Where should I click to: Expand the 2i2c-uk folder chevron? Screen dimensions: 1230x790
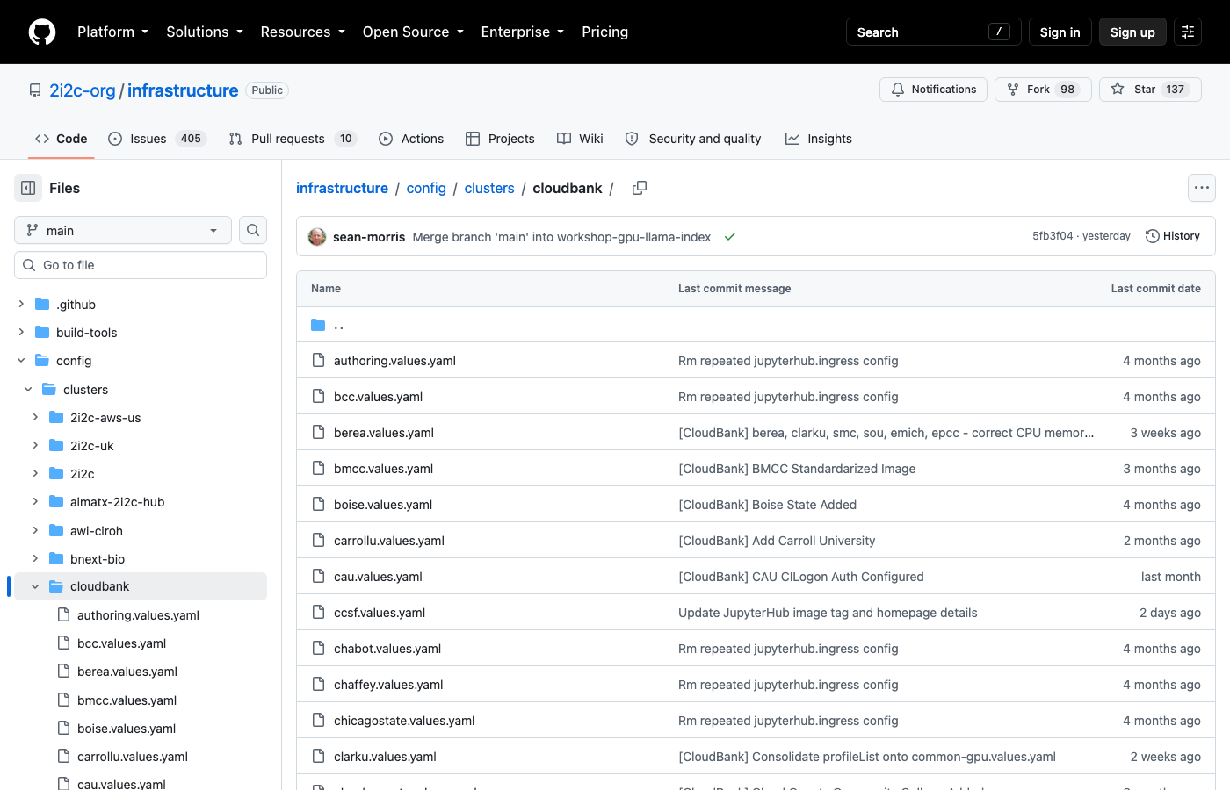pyautogui.click(x=35, y=445)
